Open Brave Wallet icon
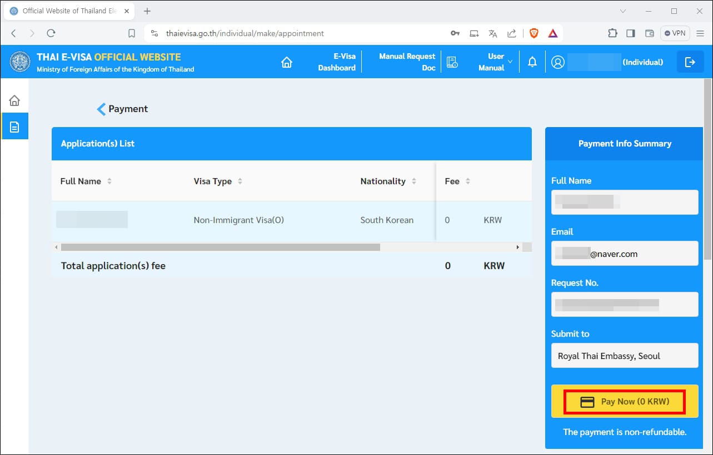 pos(649,33)
